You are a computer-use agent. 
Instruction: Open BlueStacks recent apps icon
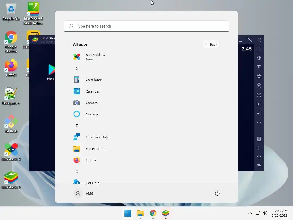point(259,166)
